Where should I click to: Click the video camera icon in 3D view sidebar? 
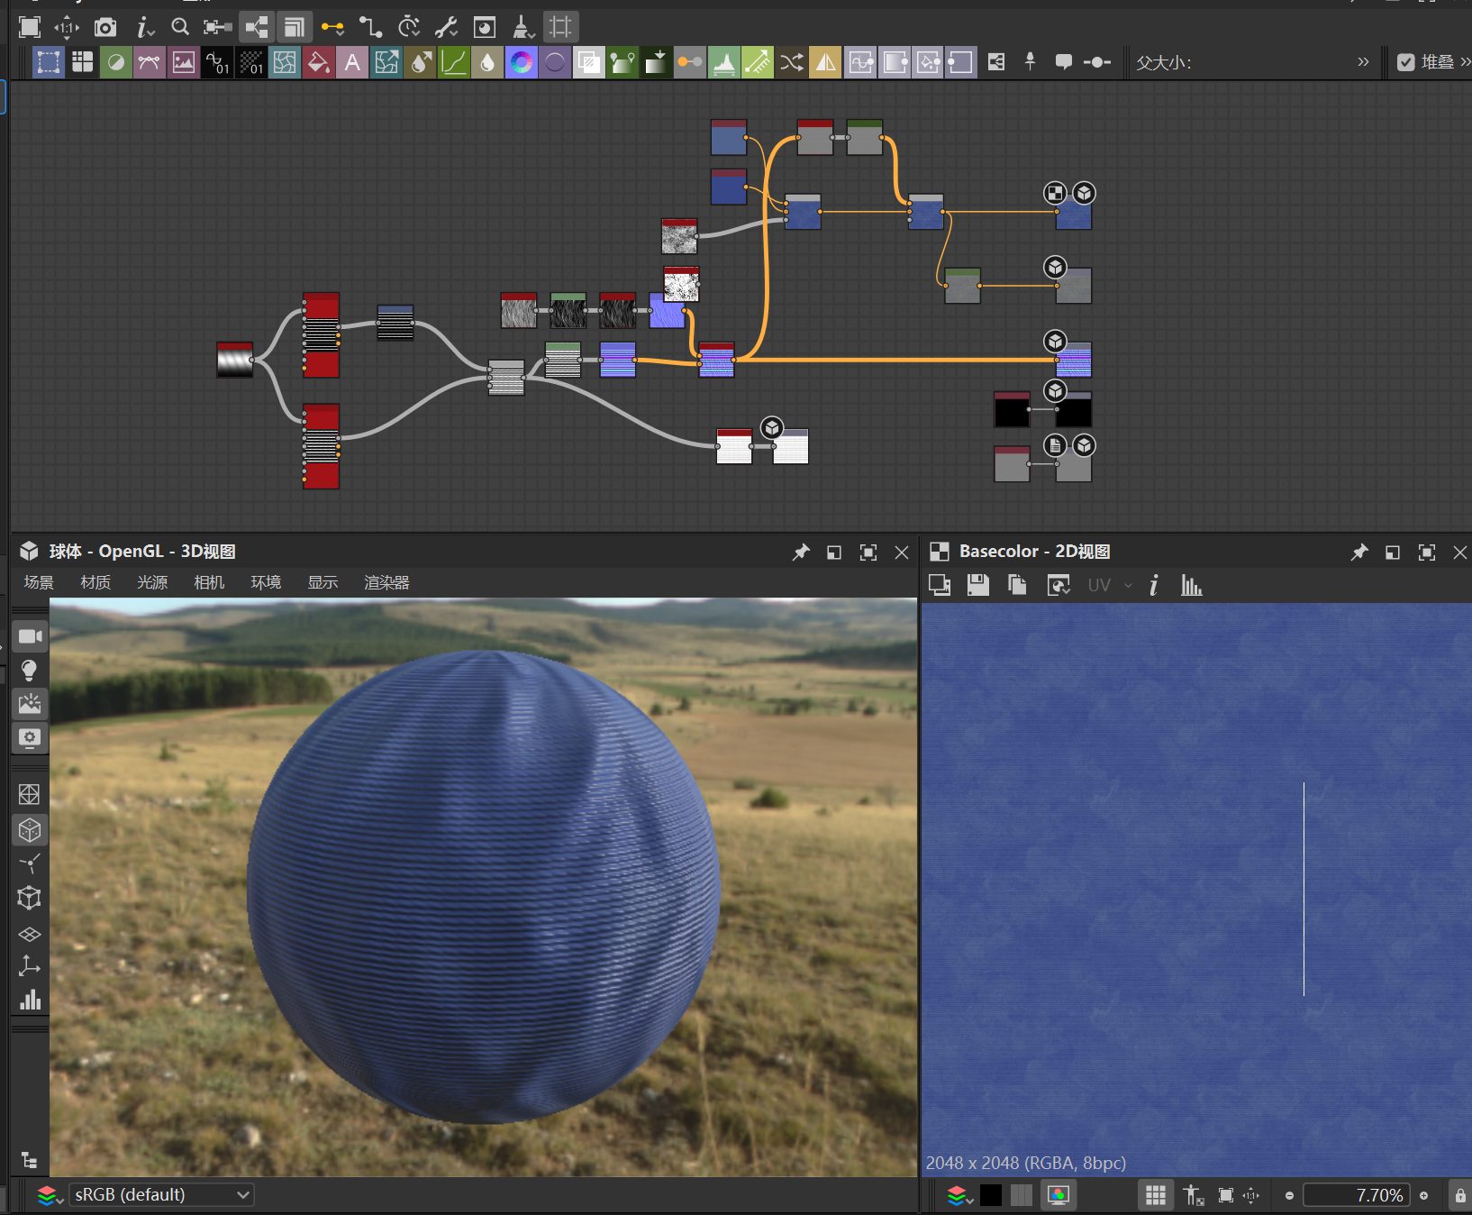point(30,636)
